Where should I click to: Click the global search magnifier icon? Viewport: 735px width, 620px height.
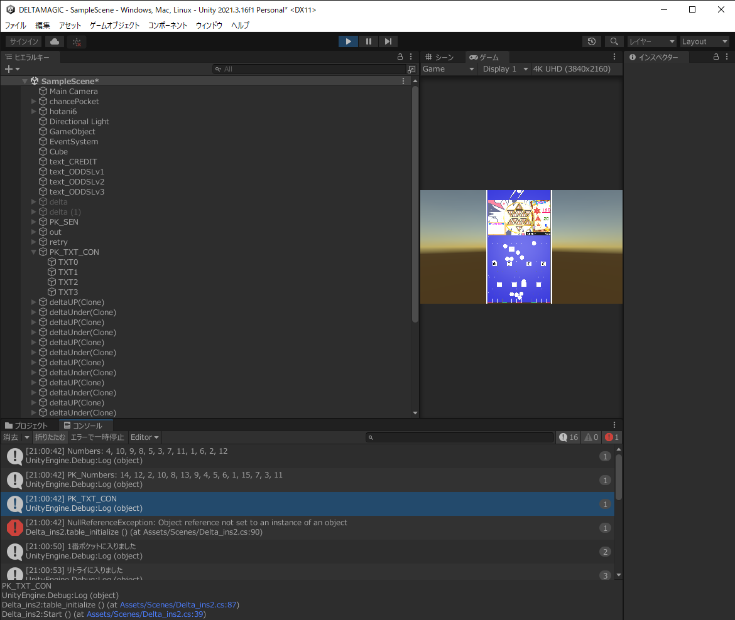click(613, 41)
